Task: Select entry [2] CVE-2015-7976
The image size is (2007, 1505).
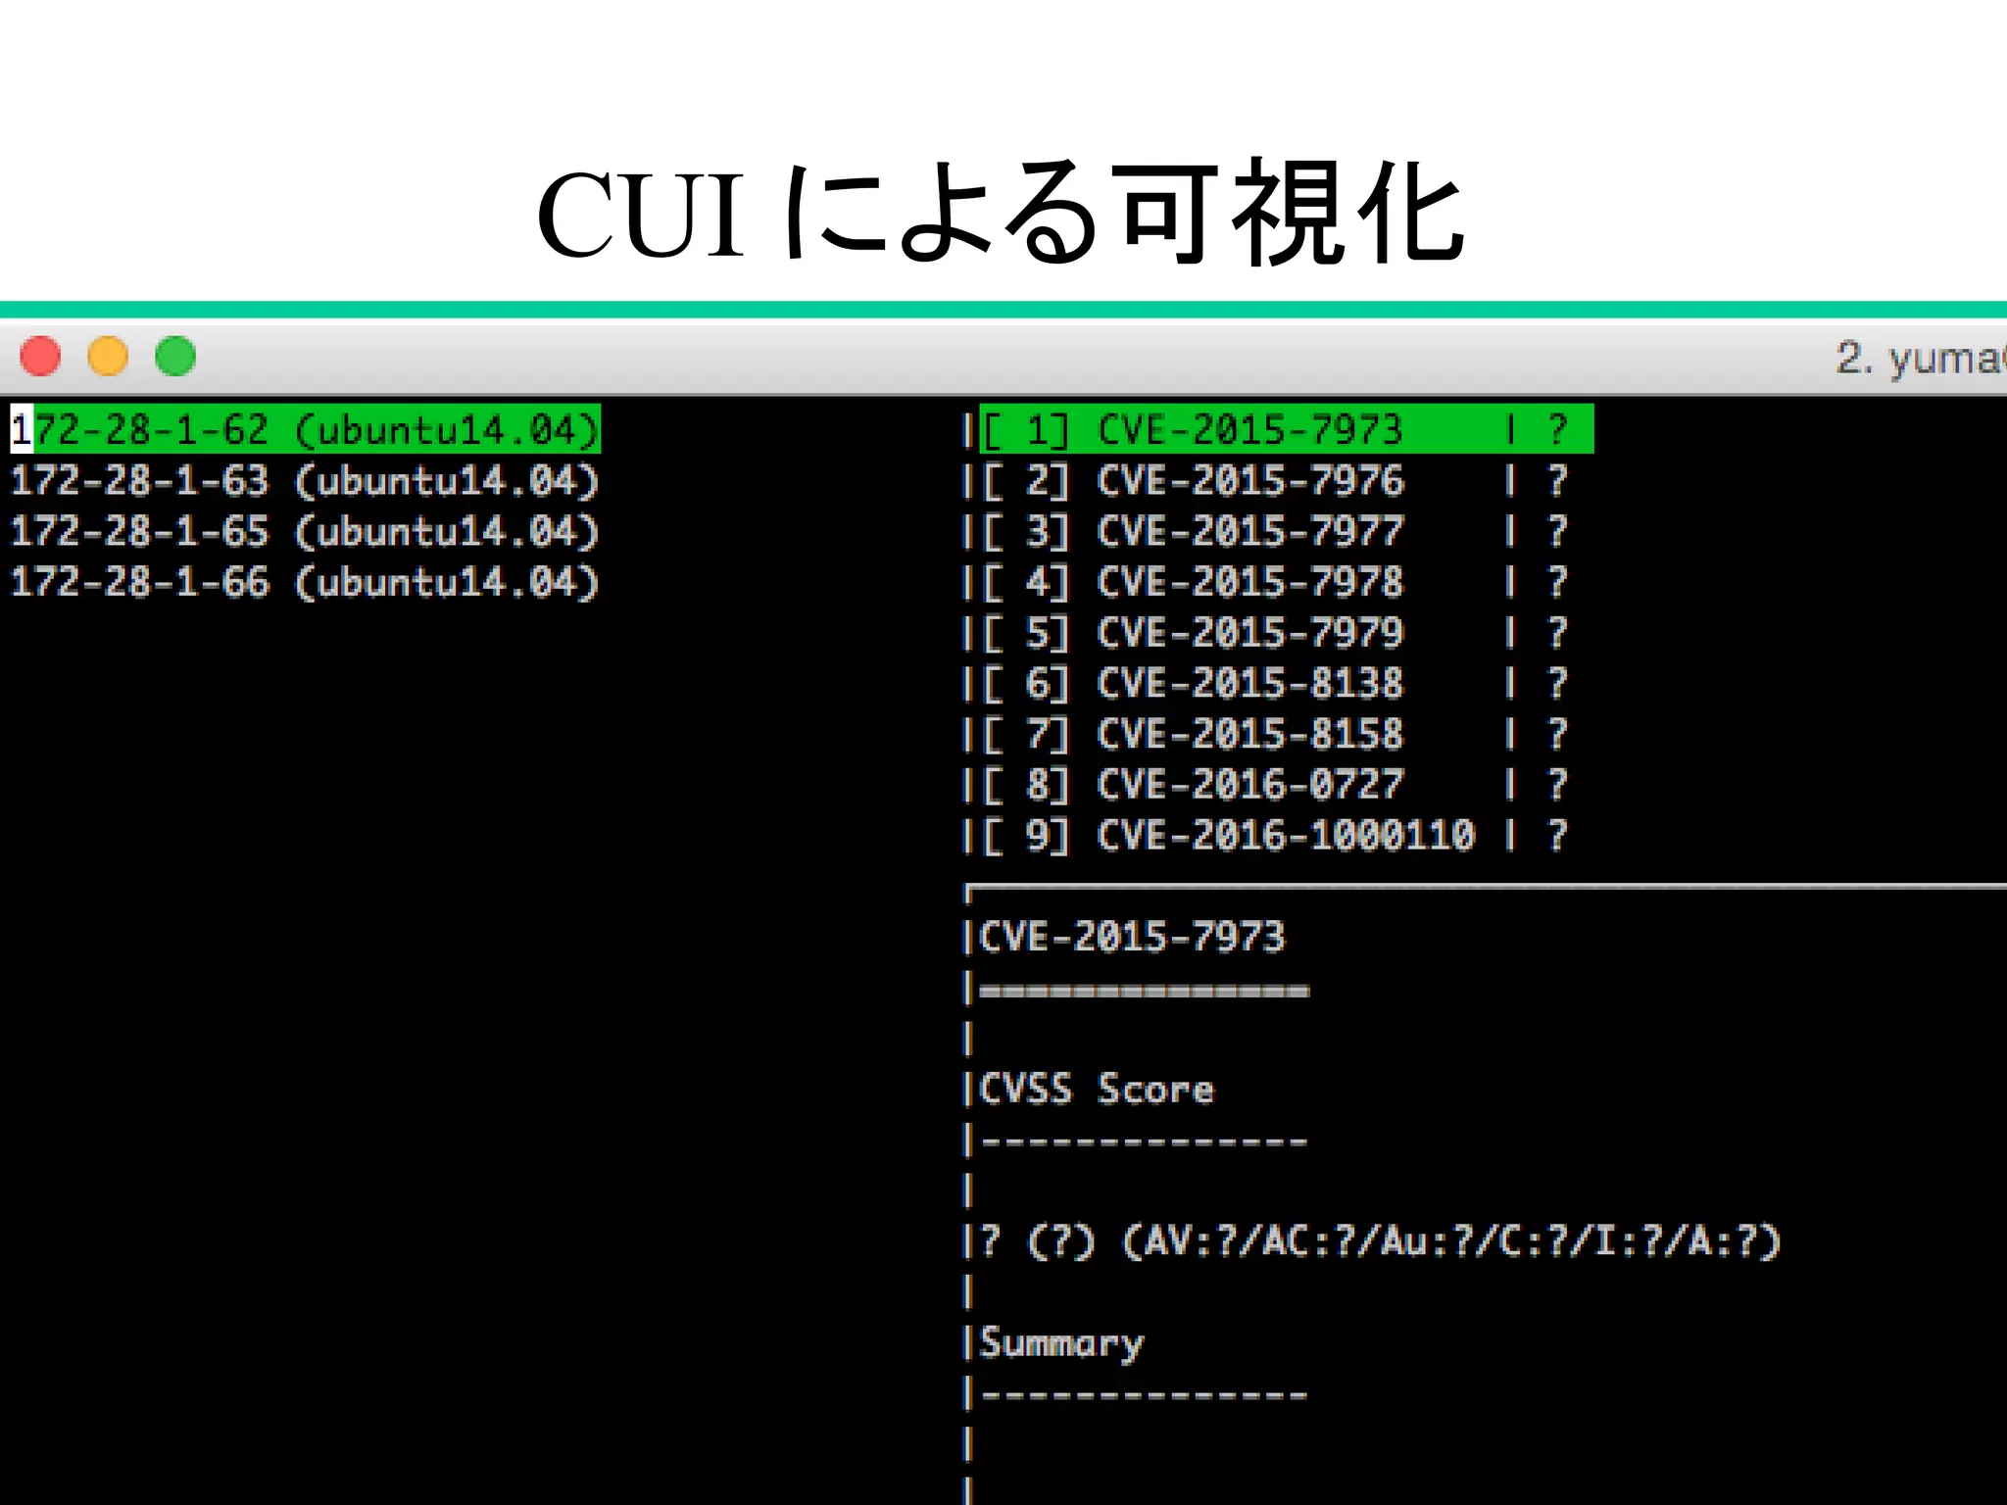Action: [1274, 480]
